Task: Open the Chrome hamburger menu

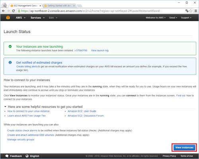Action: 196,11
